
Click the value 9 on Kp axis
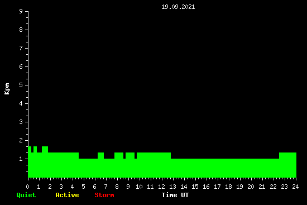pyautogui.click(x=21, y=12)
